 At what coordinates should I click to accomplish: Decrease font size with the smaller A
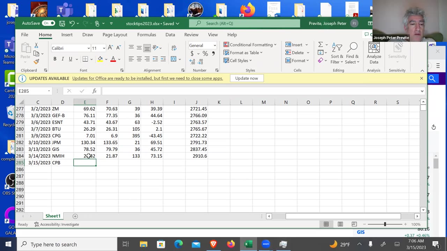[x=118, y=48]
